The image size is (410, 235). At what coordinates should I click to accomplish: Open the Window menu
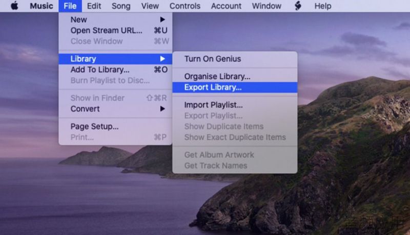pyautogui.click(x=266, y=6)
